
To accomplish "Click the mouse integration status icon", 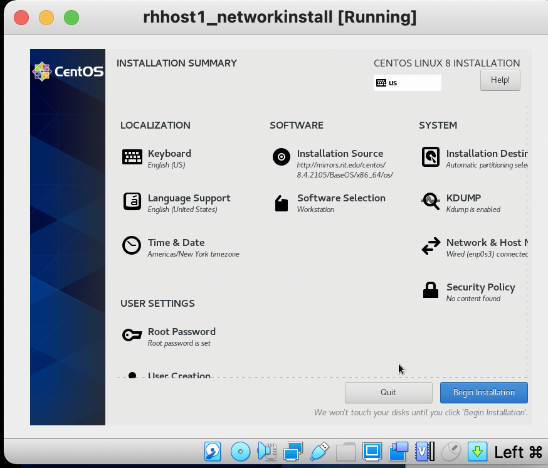I will click(x=451, y=452).
